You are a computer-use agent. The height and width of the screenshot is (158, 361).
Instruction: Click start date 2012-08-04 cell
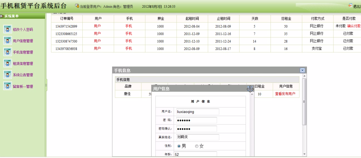point(192,26)
